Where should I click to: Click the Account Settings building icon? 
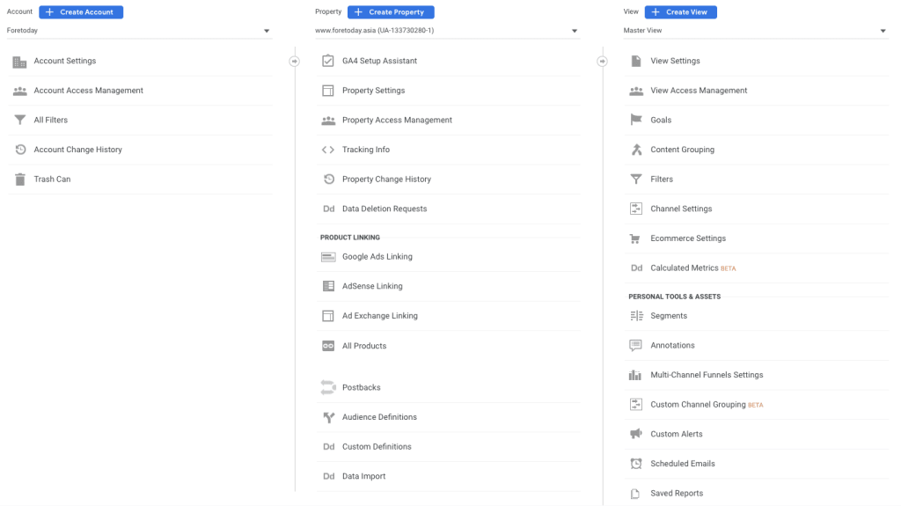click(x=19, y=62)
